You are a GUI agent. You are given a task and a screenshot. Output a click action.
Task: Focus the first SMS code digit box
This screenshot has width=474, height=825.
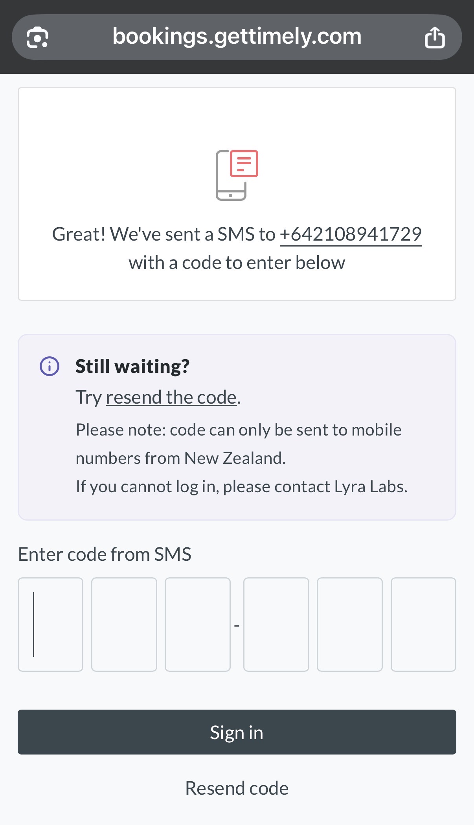[x=50, y=624]
